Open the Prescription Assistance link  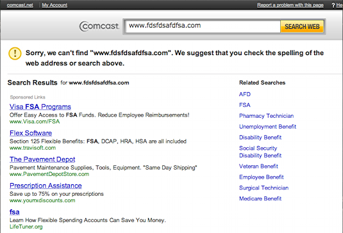pos(46,186)
